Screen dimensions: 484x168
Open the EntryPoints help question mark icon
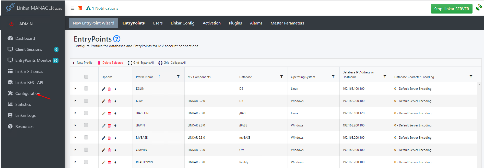117,39
